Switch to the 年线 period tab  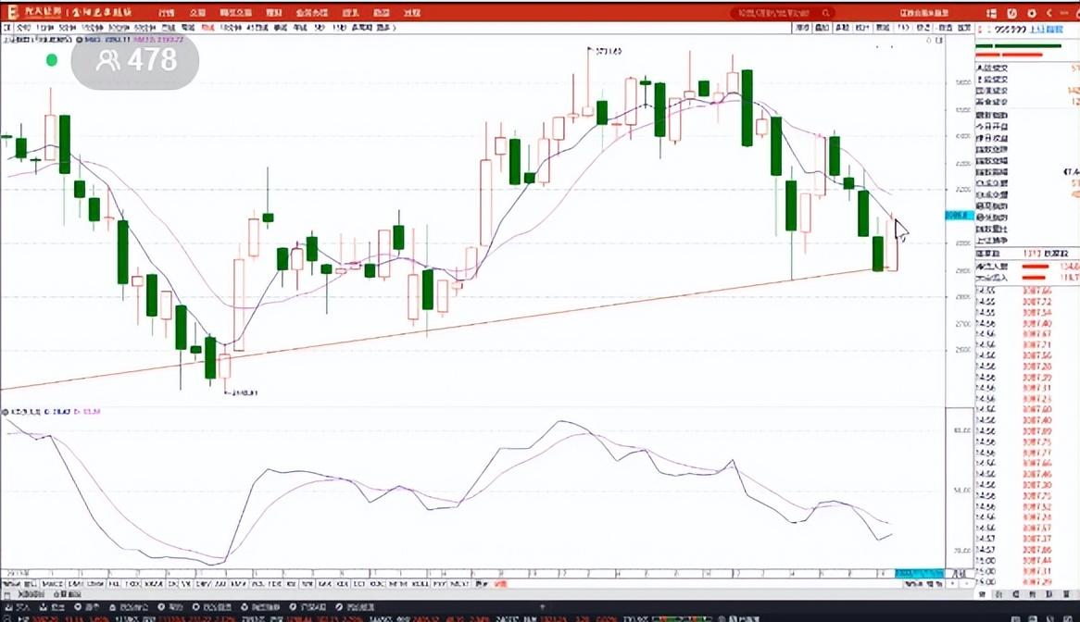[x=300, y=28]
